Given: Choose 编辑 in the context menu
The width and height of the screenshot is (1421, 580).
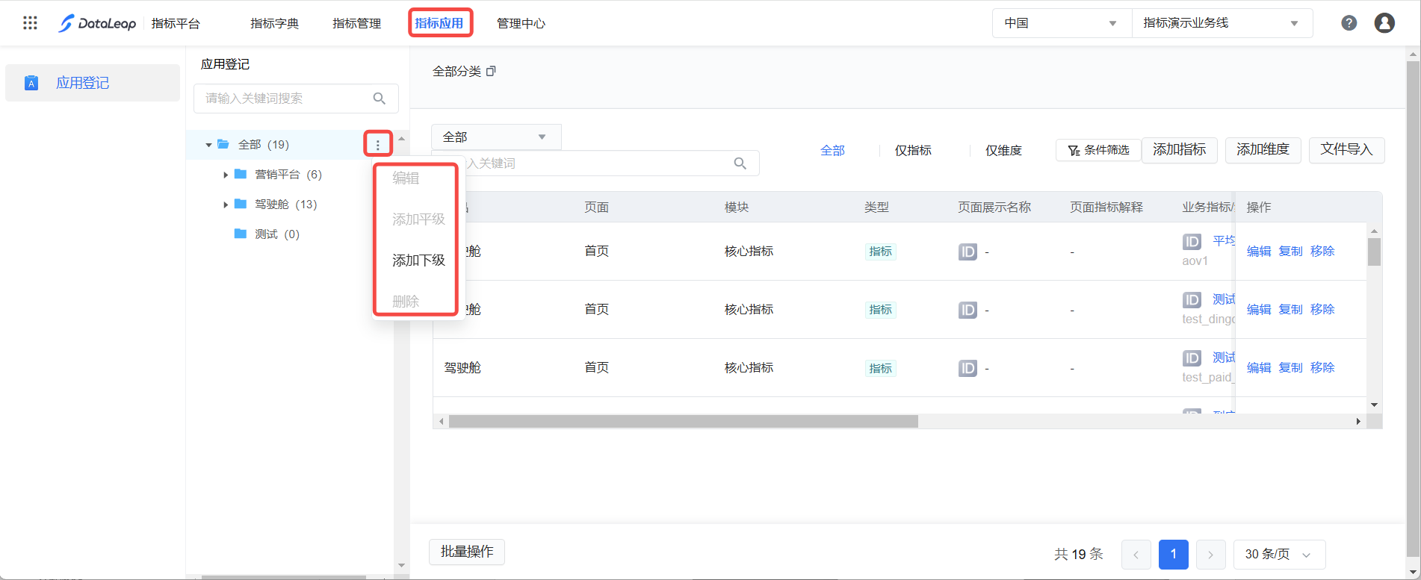Looking at the screenshot, I should click(x=406, y=178).
